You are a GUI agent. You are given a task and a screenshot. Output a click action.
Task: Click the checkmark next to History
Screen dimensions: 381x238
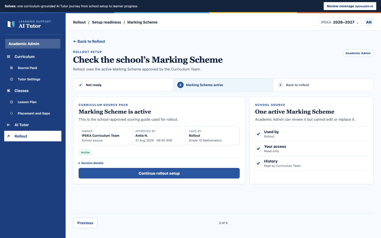[x=258, y=163]
